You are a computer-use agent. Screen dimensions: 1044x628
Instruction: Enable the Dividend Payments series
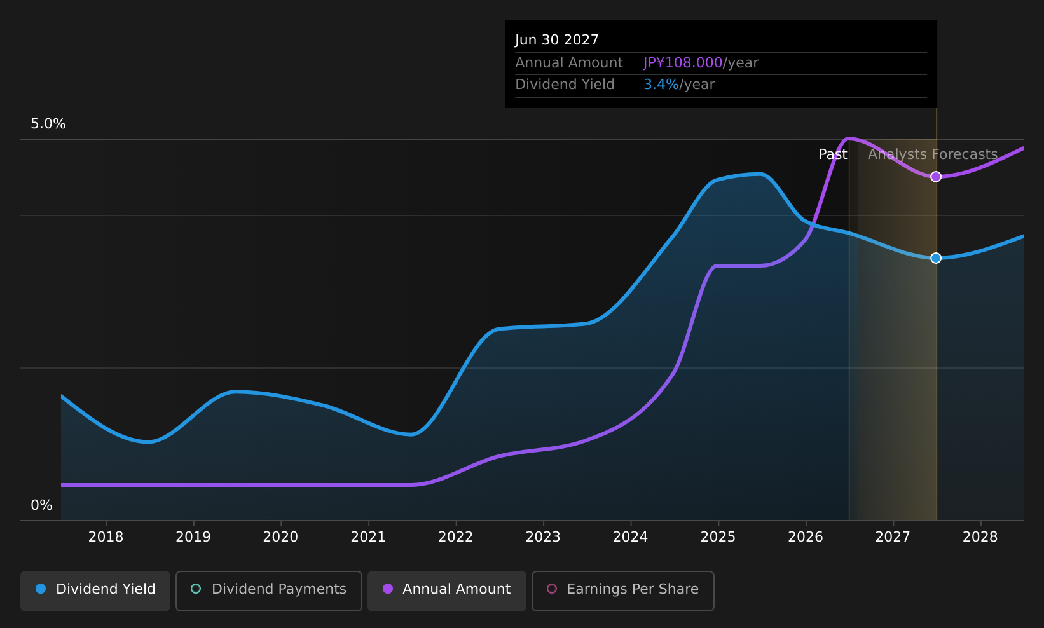click(268, 590)
